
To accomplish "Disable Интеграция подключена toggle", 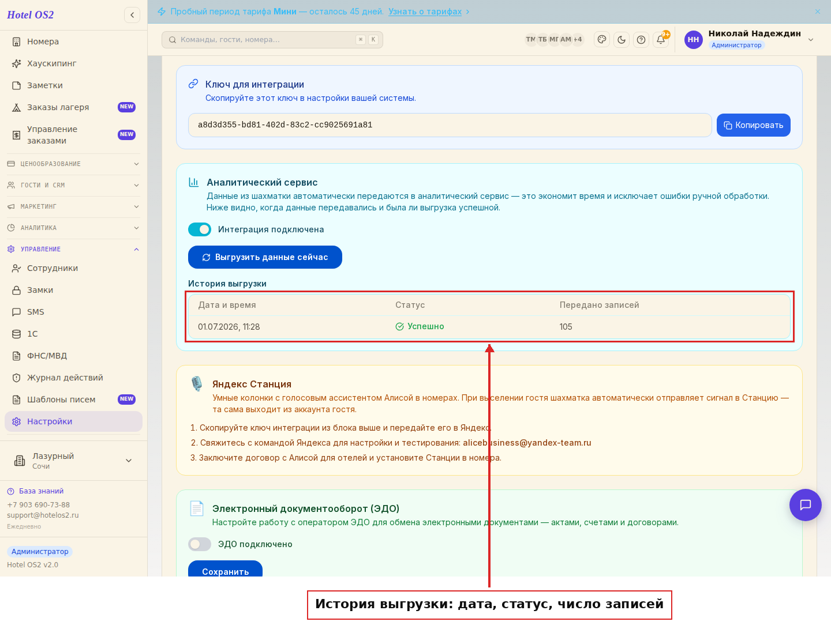I will pyautogui.click(x=200, y=229).
